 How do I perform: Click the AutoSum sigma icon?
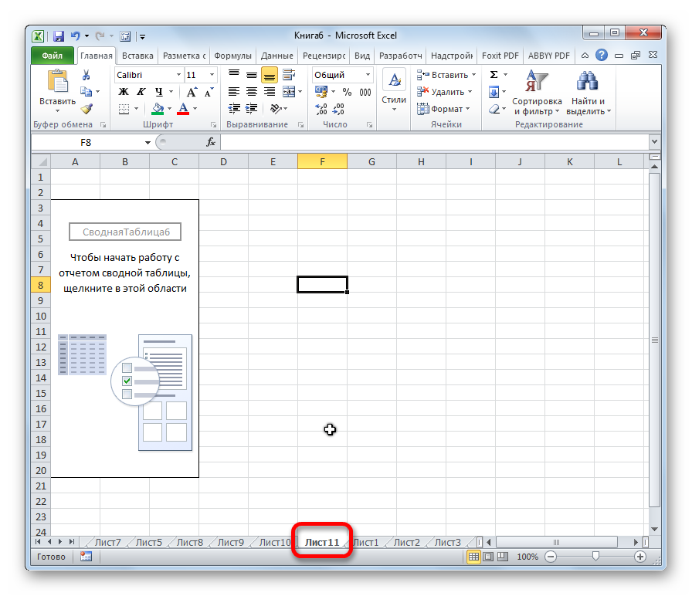494,75
